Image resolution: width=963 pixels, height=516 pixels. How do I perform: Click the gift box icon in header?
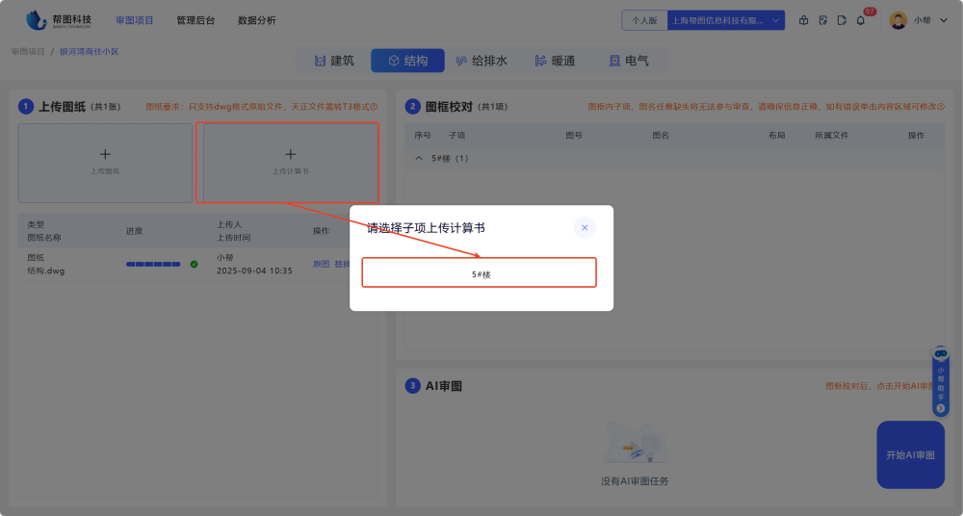(804, 20)
